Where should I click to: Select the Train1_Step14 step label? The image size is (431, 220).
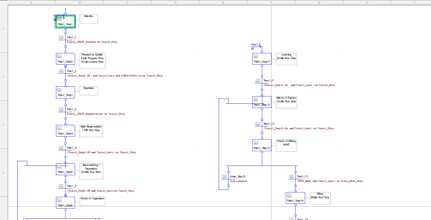click(295, 201)
